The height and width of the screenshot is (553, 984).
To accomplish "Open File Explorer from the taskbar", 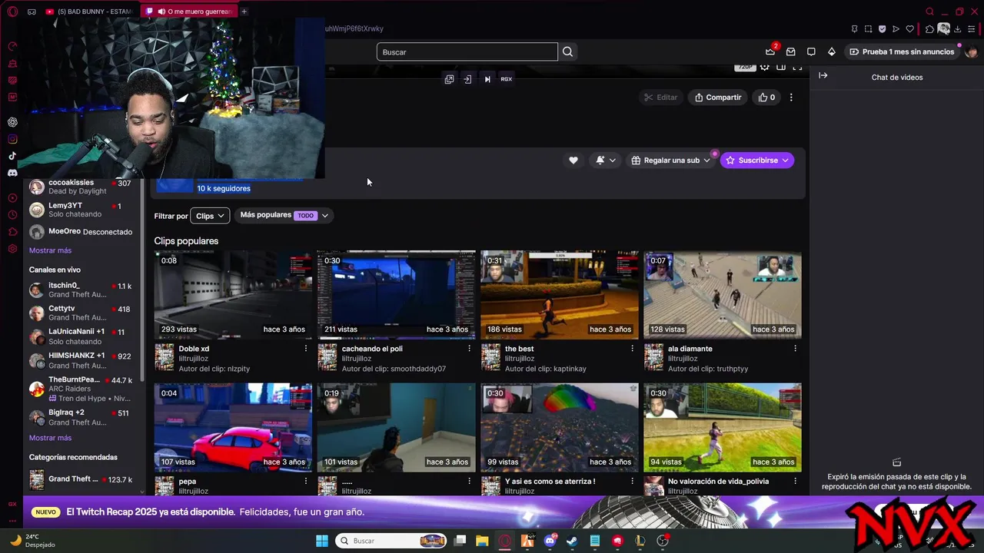I will click(482, 541).
